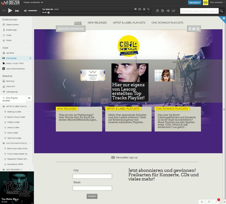Switch to the HOME tab

(x=78, y=23)
